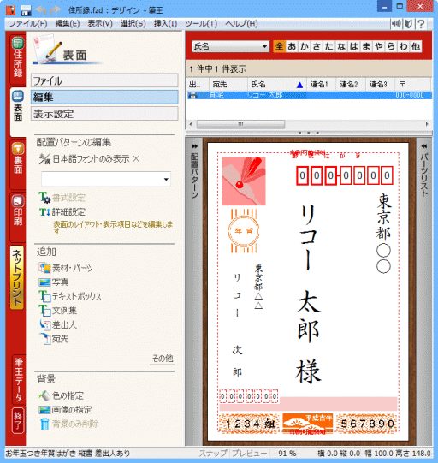
Task: Select the 全 index filter
Action: [279, 46]
